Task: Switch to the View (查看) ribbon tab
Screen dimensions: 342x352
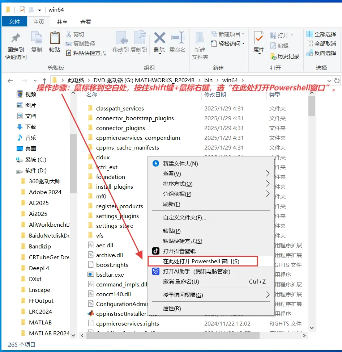Action: (x=86, y=22)
